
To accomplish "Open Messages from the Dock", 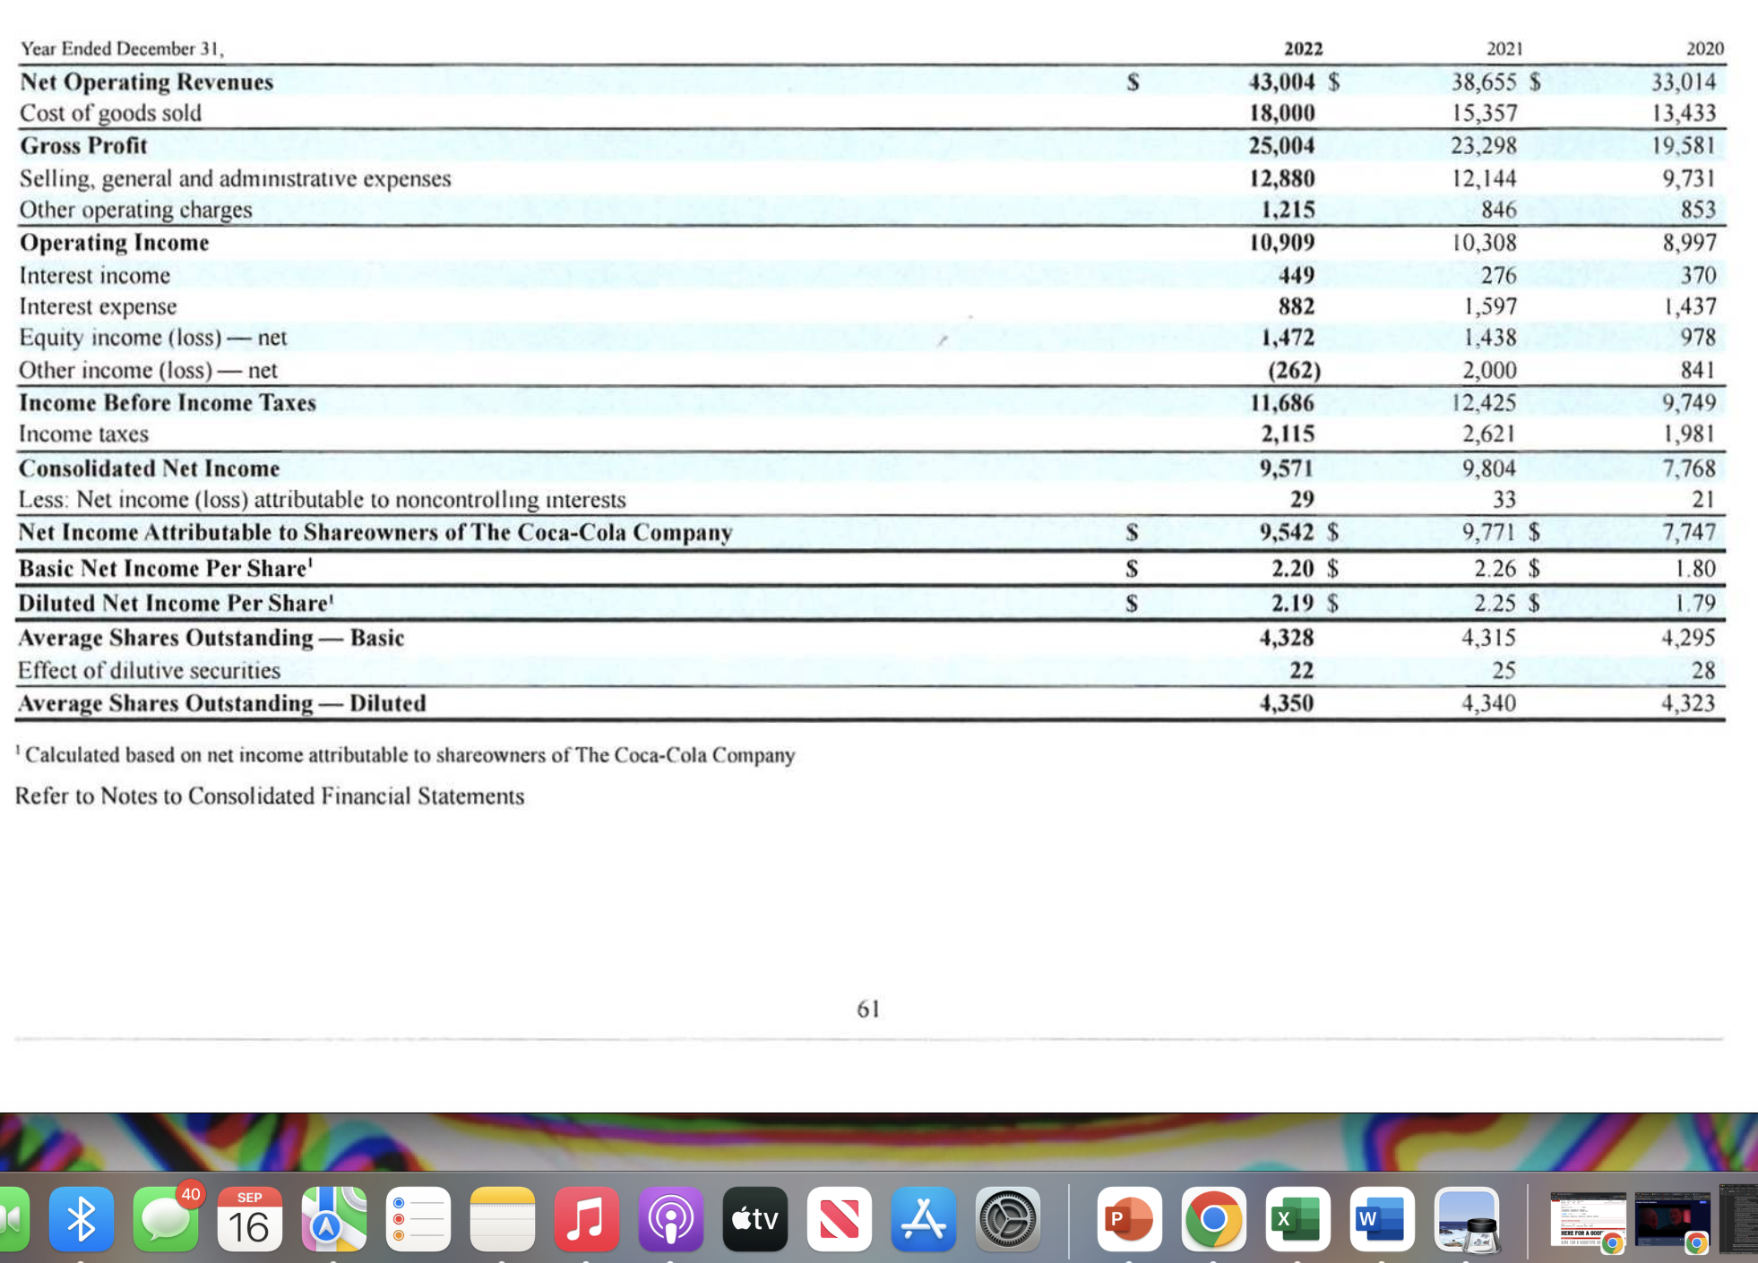I will pos(164,1219).
